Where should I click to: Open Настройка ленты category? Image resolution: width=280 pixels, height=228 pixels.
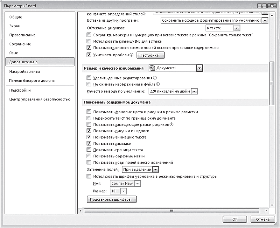[24, 72]
